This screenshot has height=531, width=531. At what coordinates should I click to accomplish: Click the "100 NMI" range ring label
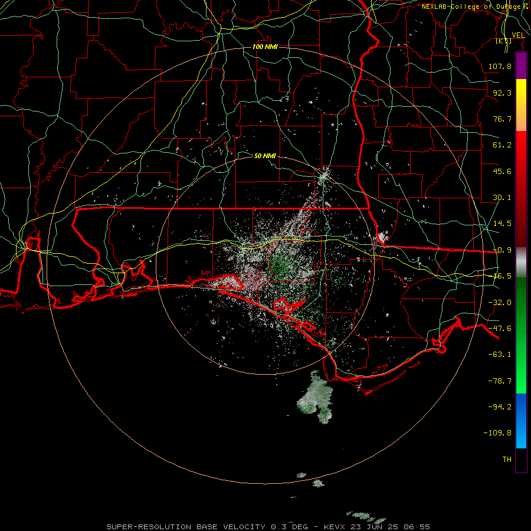265,47
